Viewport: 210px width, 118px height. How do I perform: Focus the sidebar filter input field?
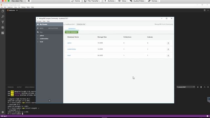(x=51, y=32)
